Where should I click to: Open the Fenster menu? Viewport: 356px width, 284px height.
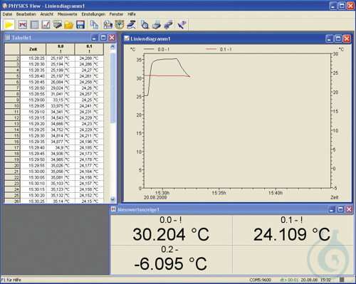point(116,14)
